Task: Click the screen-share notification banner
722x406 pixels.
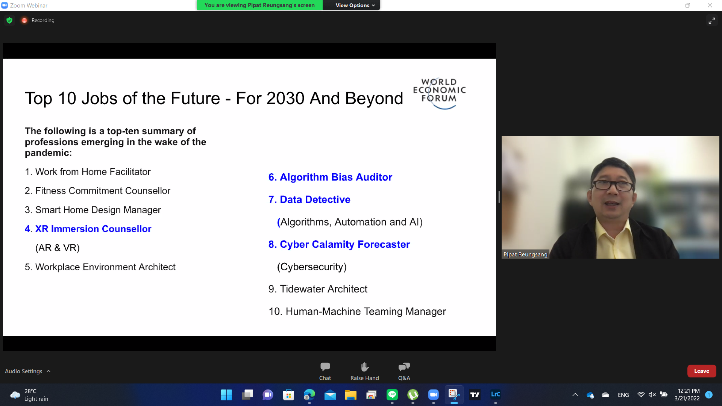Action: click(259, 5)
